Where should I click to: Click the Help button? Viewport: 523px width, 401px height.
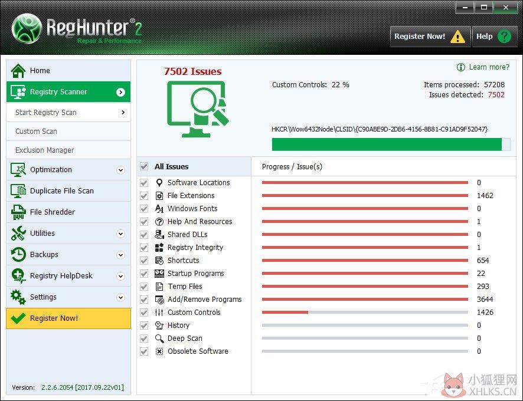[495, 37]
